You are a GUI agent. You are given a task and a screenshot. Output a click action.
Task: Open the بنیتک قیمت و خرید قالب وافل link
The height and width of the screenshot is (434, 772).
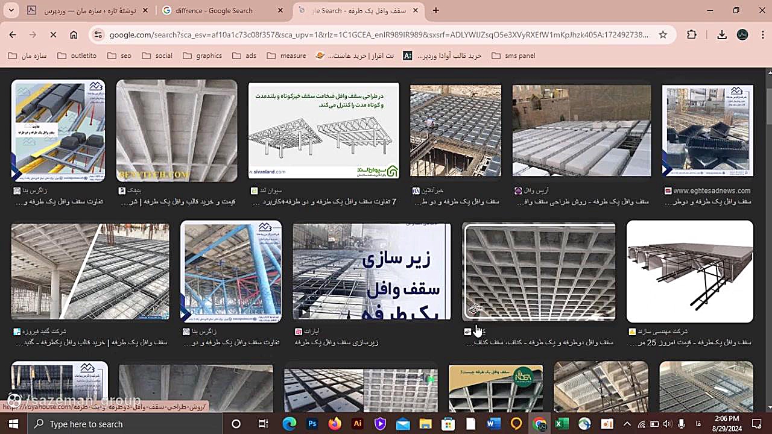(x=178, y=202)
